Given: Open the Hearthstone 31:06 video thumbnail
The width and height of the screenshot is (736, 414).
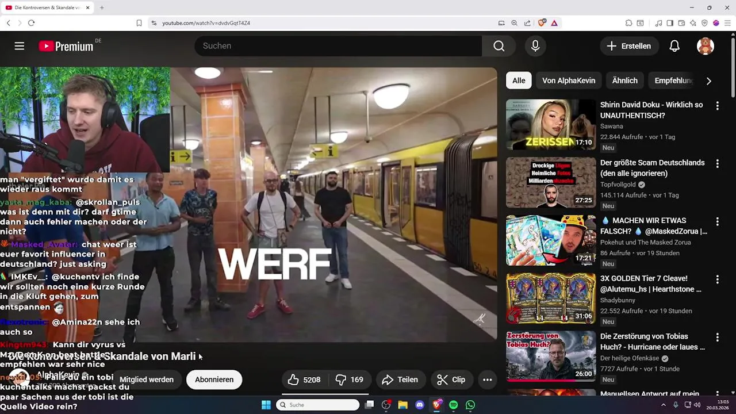Looking at the screenshot, I should [x=551, y=298].
